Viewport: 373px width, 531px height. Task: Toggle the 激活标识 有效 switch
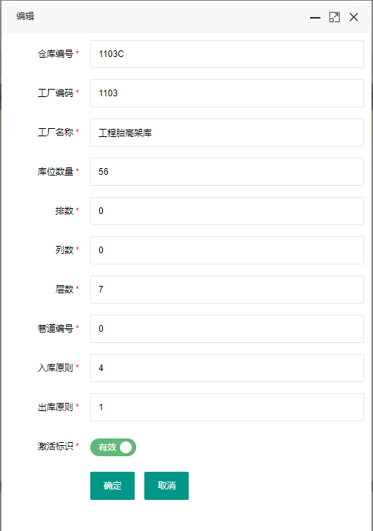coord(113,447)
